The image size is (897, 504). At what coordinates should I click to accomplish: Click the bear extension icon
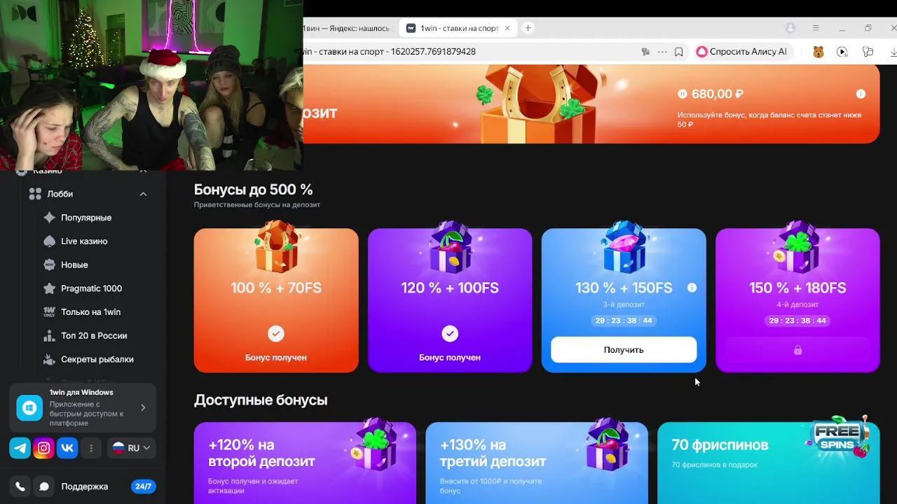tap(818, 52)
